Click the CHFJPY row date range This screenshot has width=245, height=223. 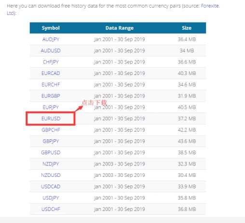120,62
